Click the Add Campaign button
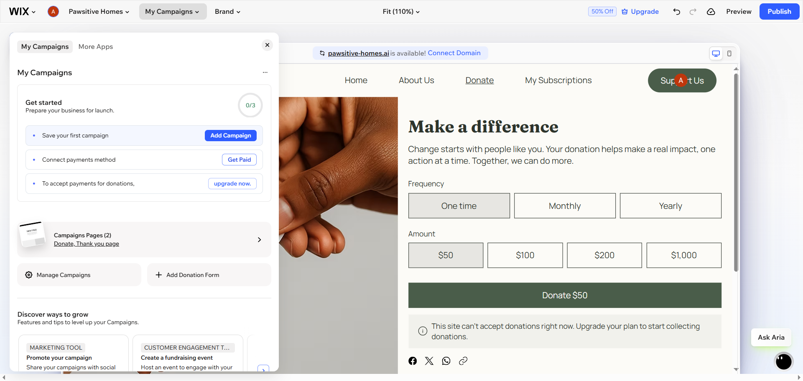The height and width of the screenshot is (381, 803). pyautogui.click(x=231, y=135)
